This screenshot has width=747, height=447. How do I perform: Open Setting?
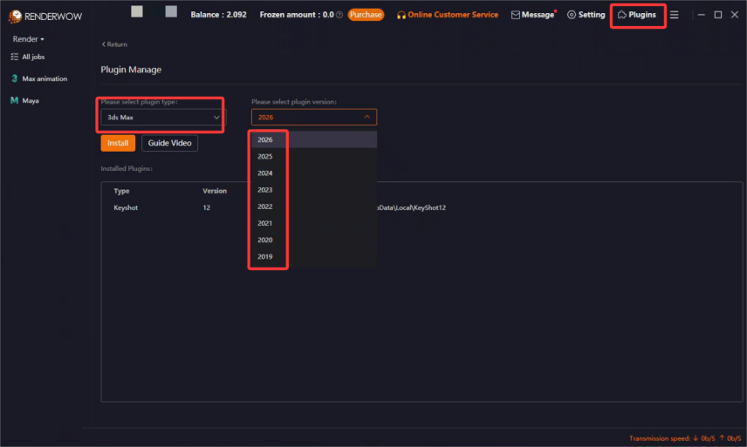click(586, 15)
